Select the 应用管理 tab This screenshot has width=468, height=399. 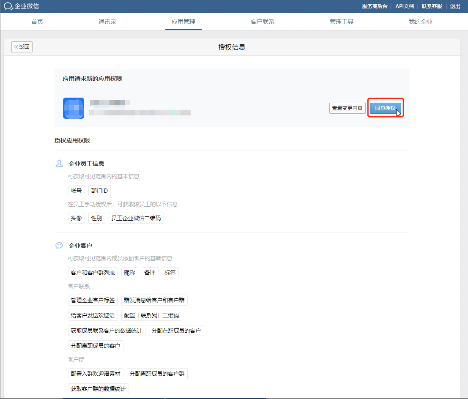click(183, 22)
